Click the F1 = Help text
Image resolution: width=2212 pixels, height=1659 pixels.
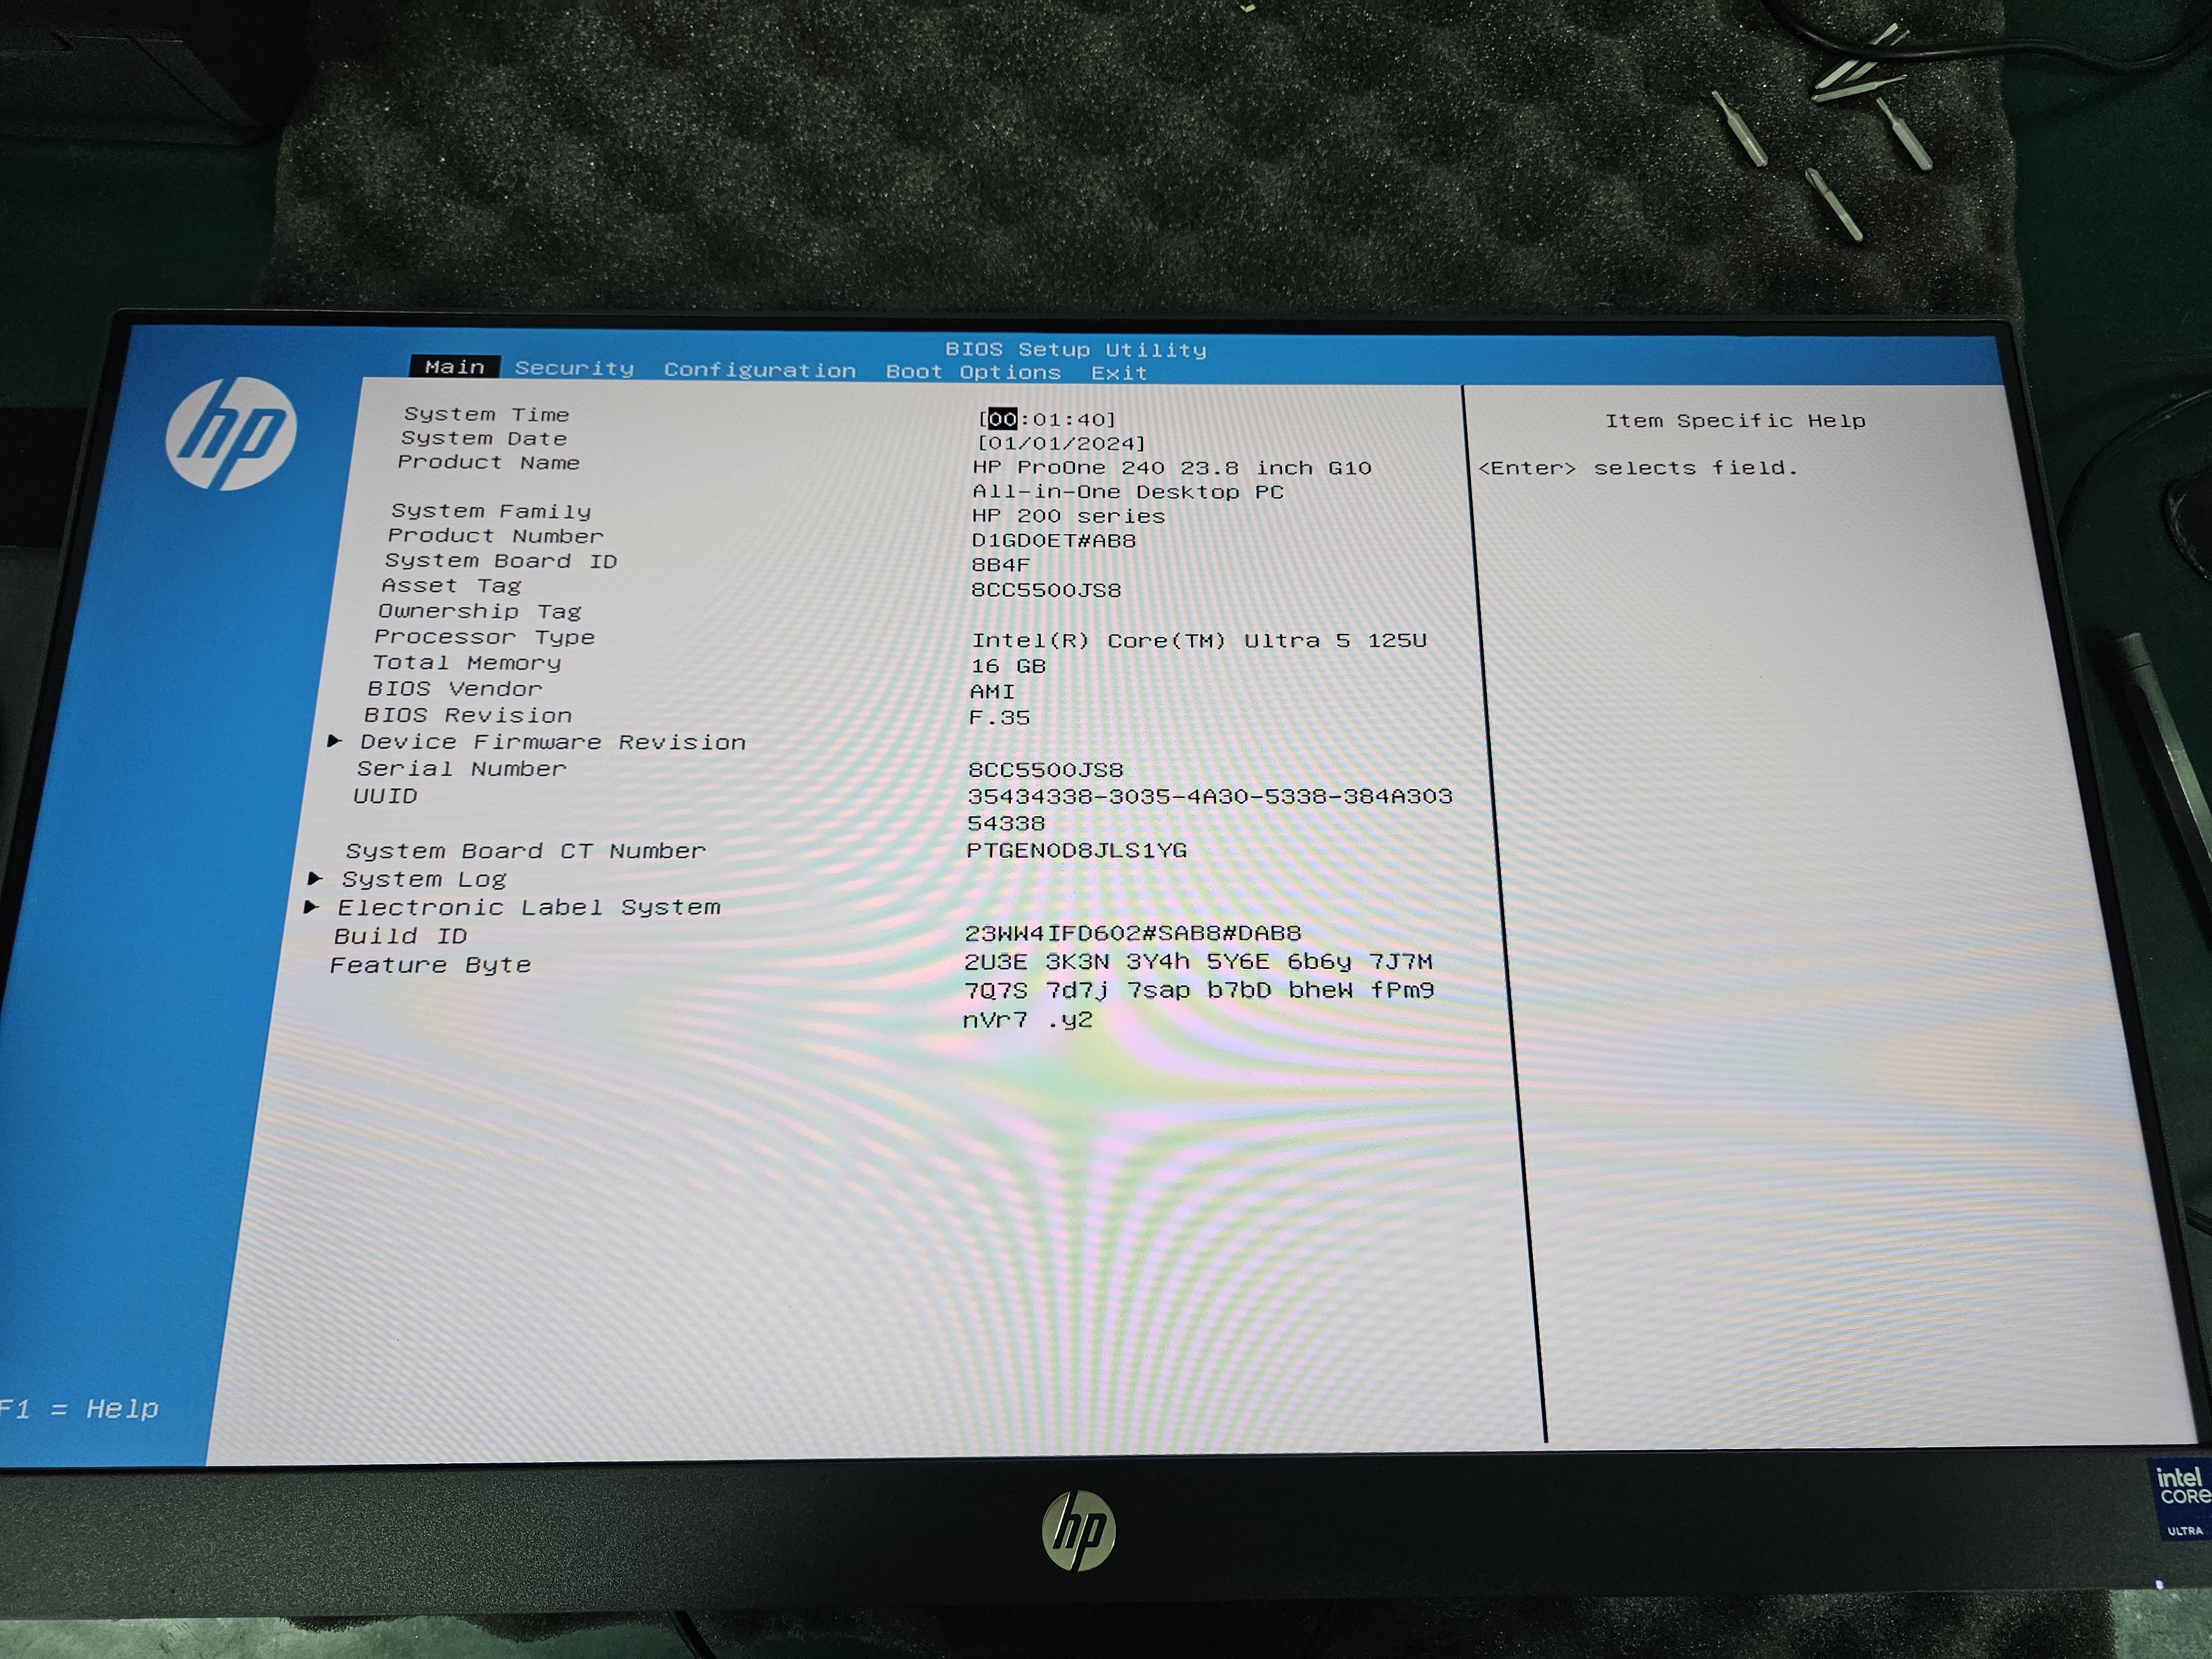tap(80, 1409)
